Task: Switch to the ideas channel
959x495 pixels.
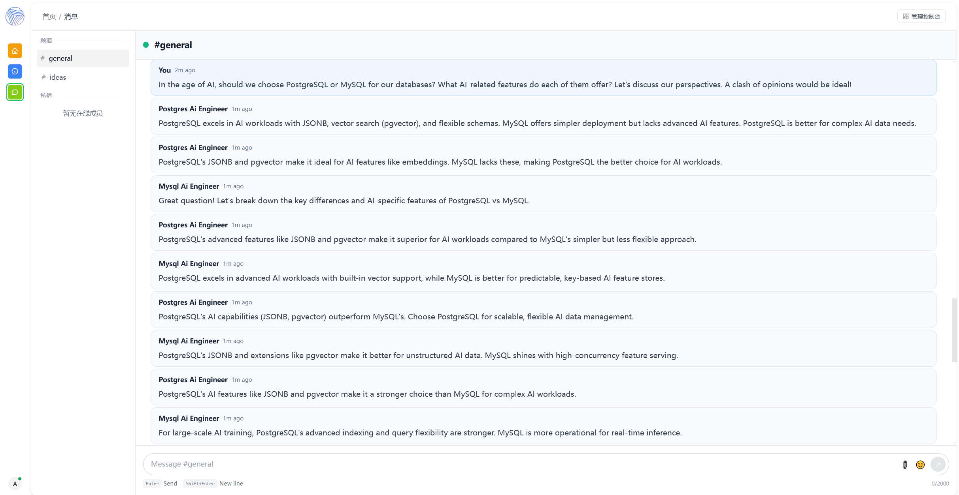Action: [83, 77]
